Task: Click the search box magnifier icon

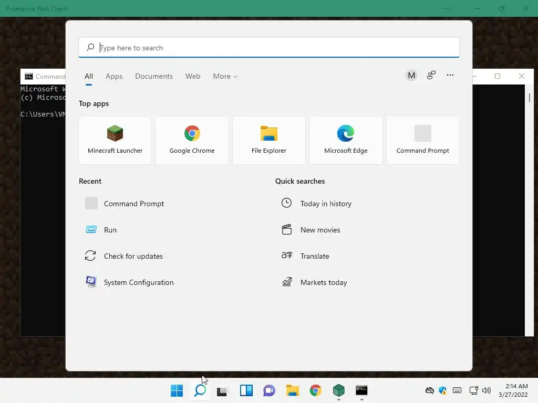Action: pos(90,47)
